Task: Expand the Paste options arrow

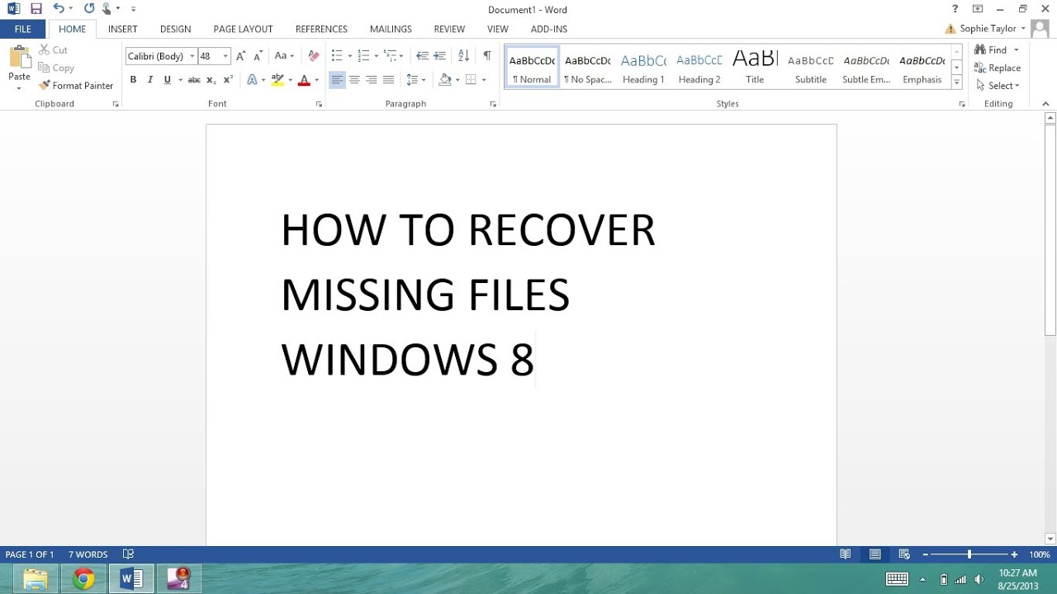Action: [x=19, y=87]
